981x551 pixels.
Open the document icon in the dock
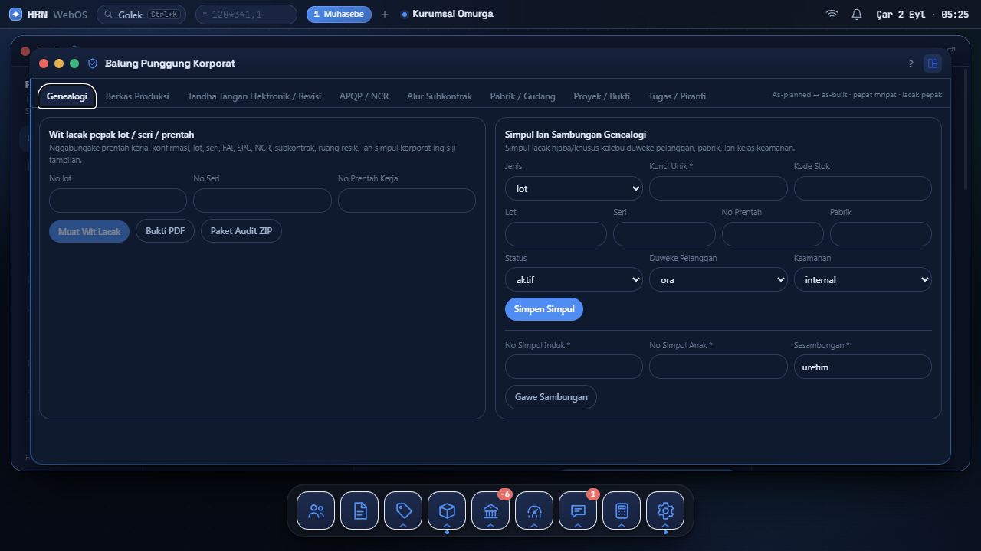(x=359, y=510)
